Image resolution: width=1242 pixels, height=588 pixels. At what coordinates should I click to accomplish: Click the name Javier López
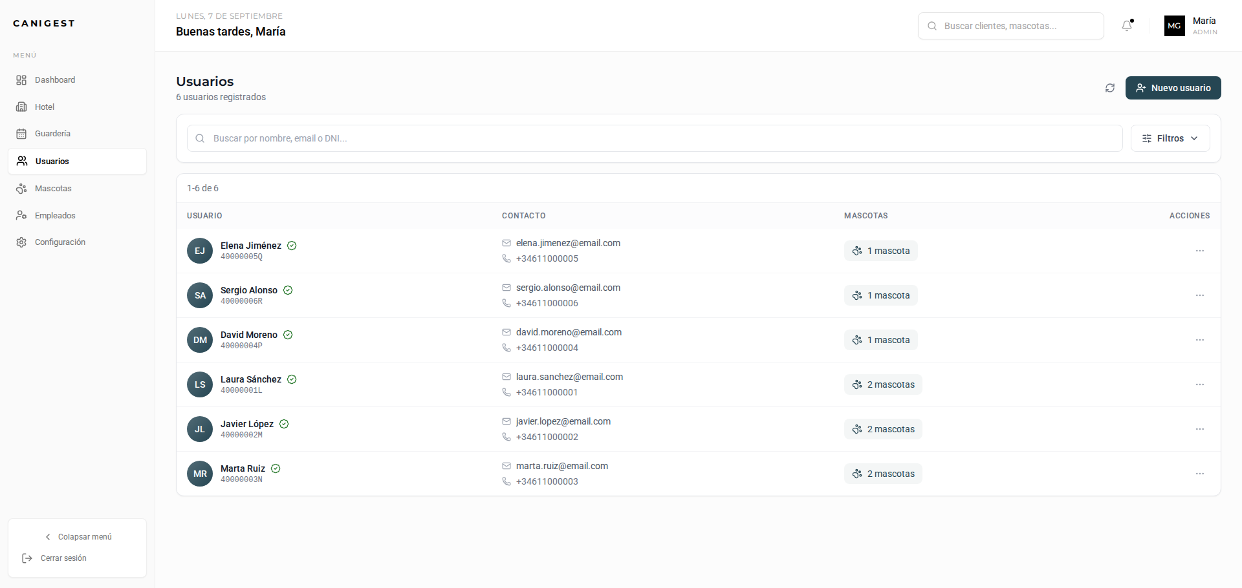pos(247,424)
